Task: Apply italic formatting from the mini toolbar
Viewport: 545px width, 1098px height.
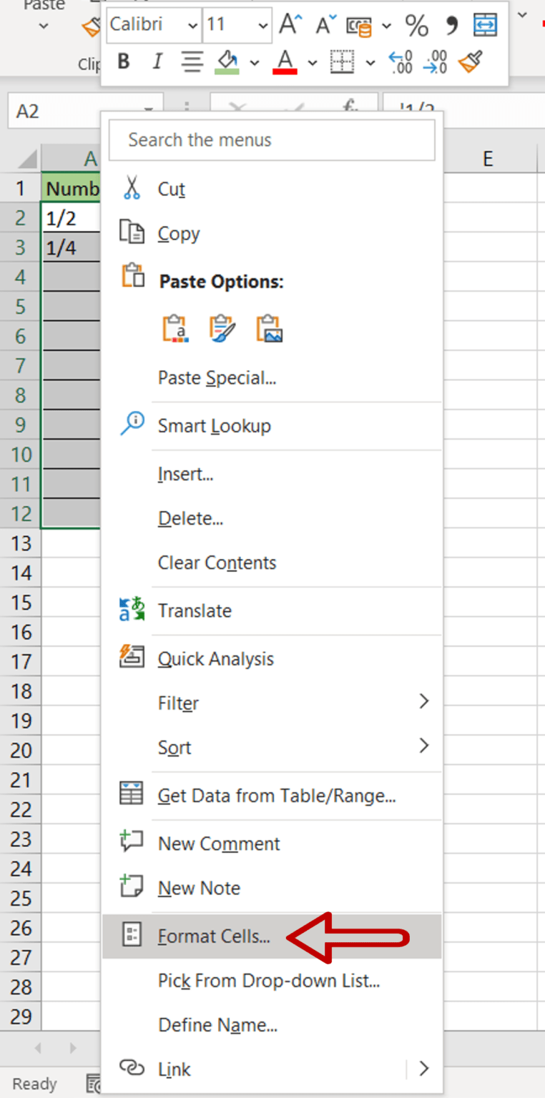Action: pos(157,61)
